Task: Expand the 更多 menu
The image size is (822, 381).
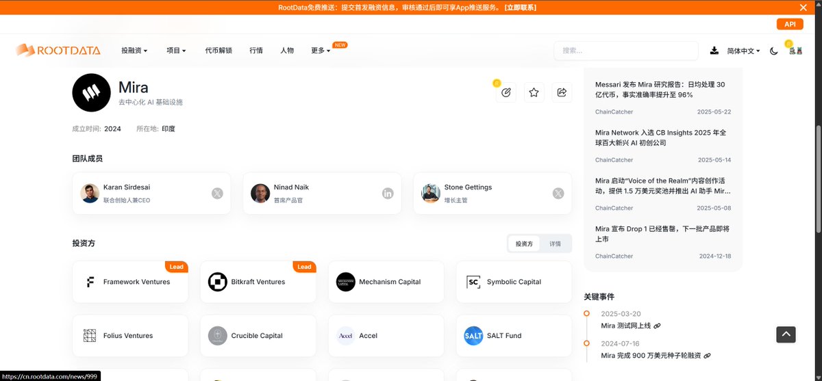Action: coord(321,51)
